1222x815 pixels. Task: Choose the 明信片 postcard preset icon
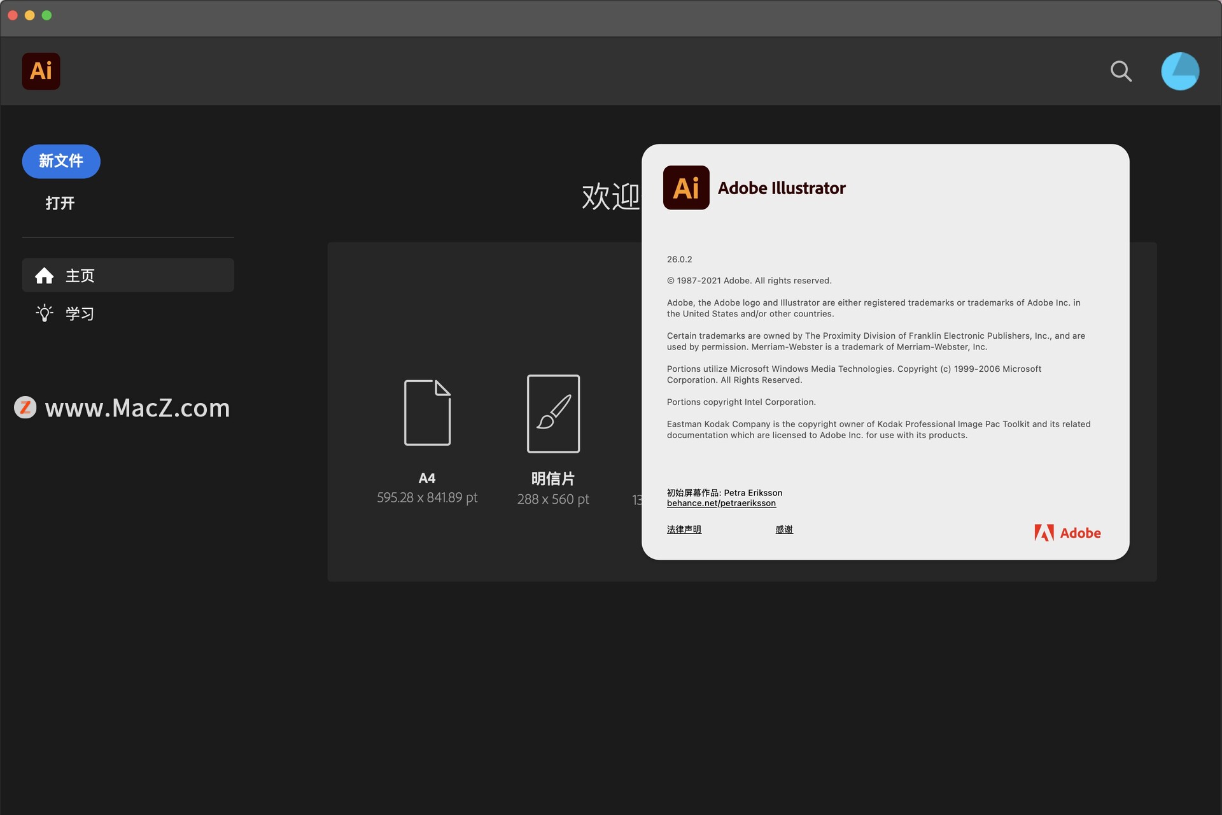[553, 414]
